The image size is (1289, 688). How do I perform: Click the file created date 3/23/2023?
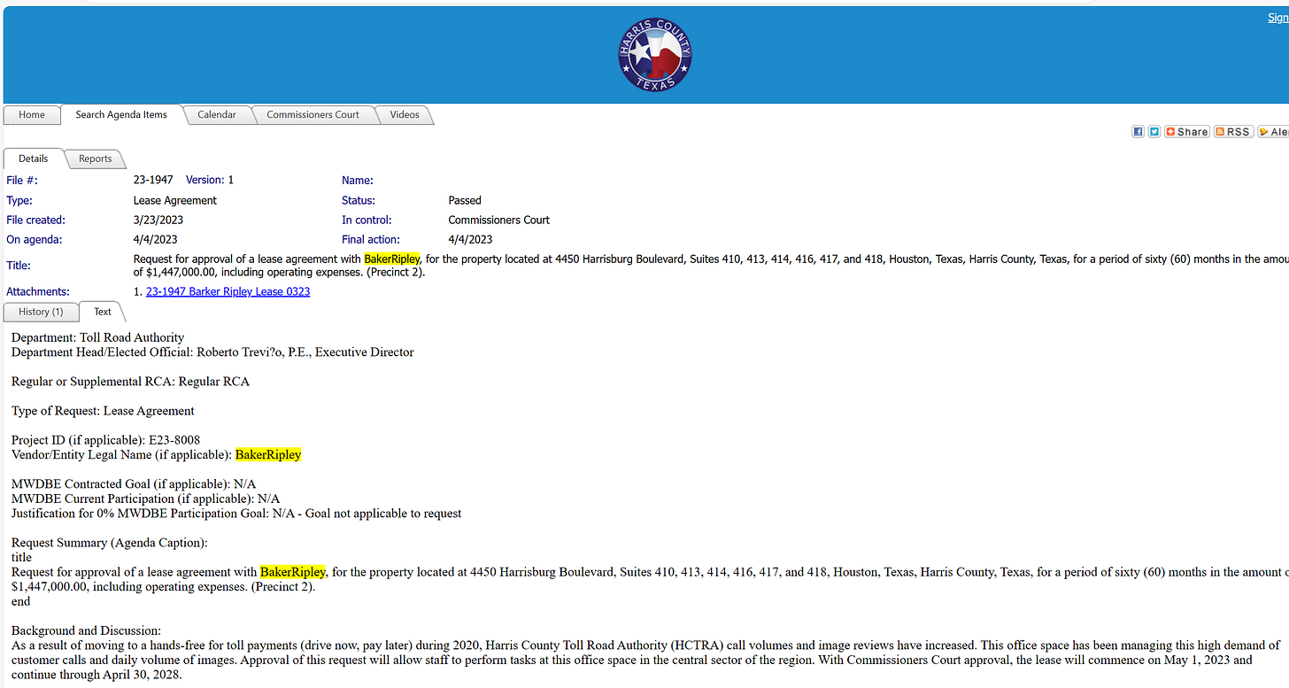pyautogui.click(x=158, y=220)
